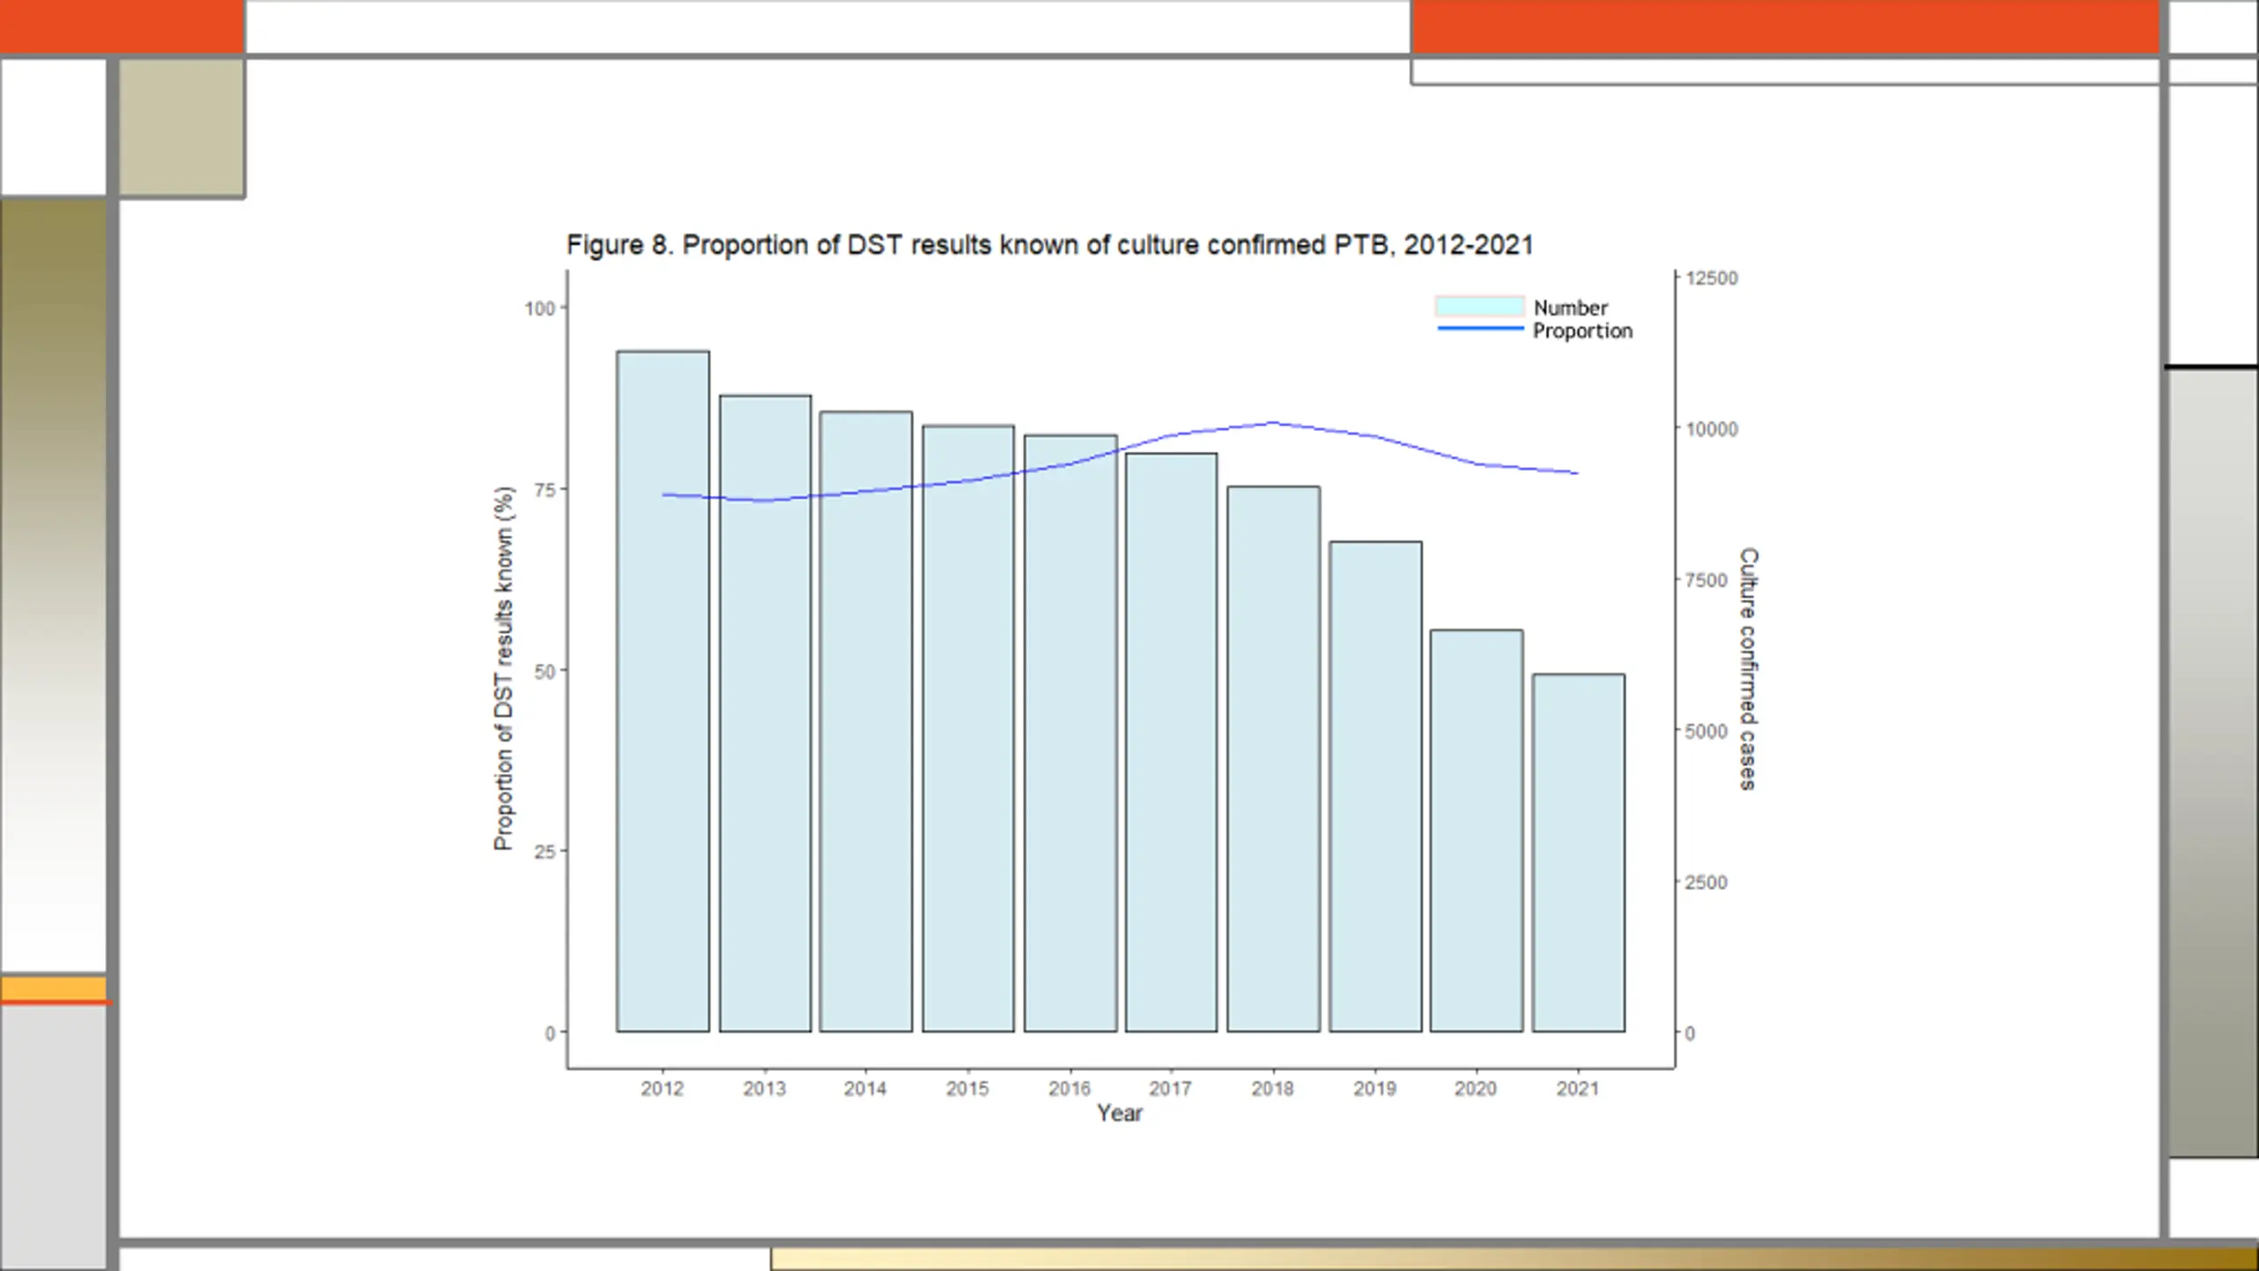The image size is (2259, 1271).
Task: Click the 2018 bar
Action: coord(1273,758)
